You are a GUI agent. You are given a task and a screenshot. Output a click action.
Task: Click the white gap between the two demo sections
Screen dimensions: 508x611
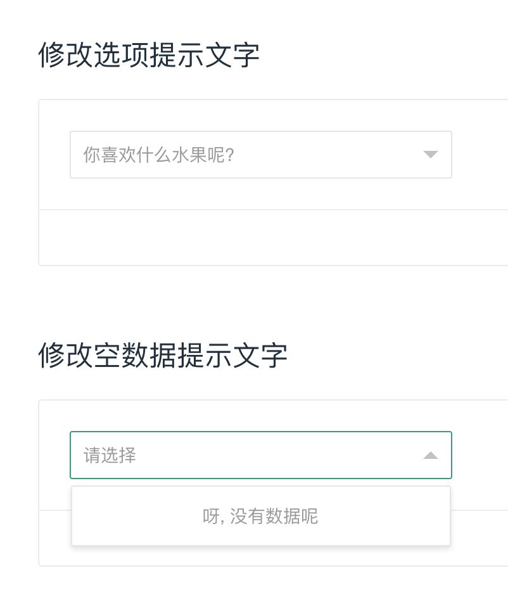(253, 298)
